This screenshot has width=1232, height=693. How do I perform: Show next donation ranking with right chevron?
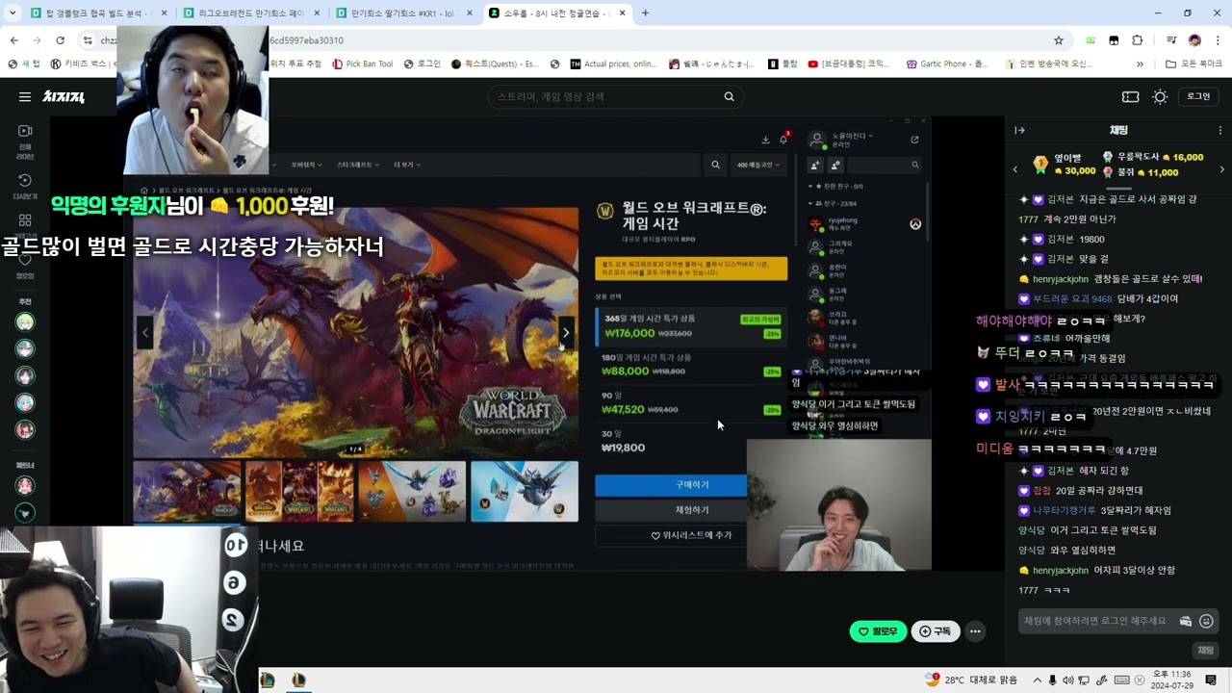(1221, 169)
